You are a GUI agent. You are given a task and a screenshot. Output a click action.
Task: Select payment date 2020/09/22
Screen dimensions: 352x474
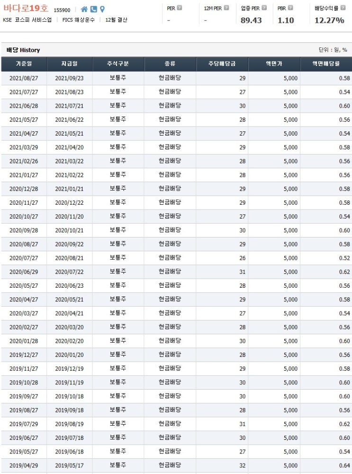(x=70, y=244)
